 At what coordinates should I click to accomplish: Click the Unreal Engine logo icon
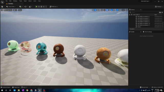pyautogui.click(x=2, y=2)
